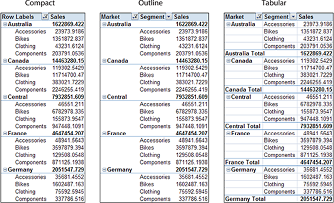Select Components value 337786.516 in Outline
Image resolution: width=334 pixels, height=203 pixels.
[x=193, y=199]
